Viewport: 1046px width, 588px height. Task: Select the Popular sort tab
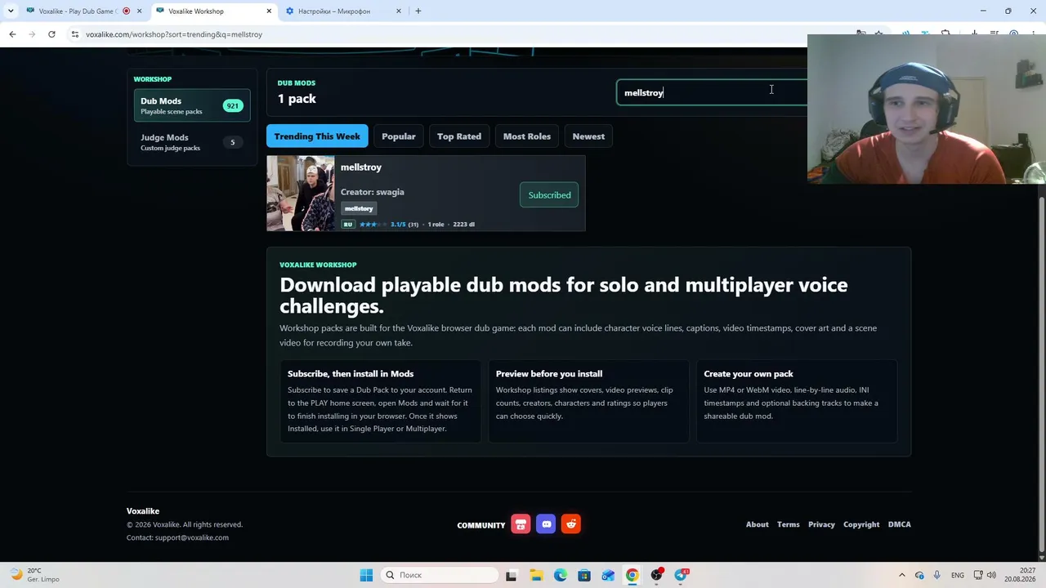[x=399, y=136]
